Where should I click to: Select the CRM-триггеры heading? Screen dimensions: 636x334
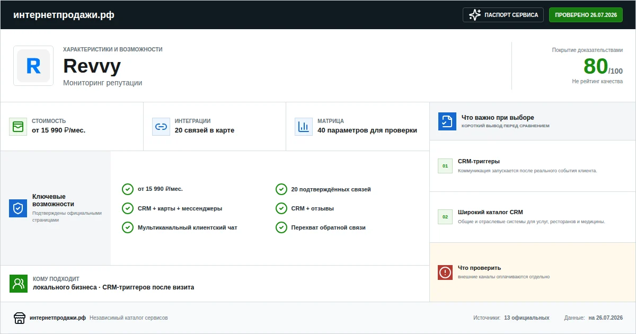coord(479,161)
